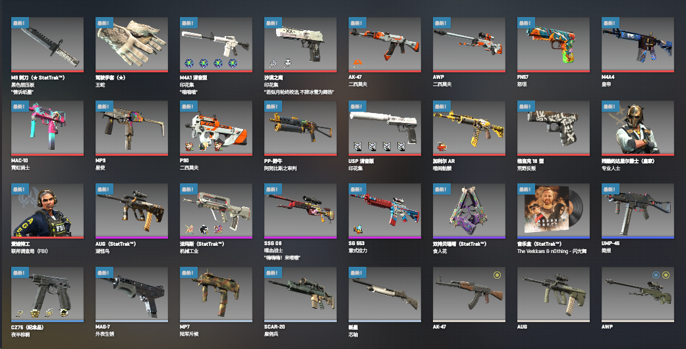Click the crown sticker on the CZ75 item
686x349 pixels.
(34, 312)
